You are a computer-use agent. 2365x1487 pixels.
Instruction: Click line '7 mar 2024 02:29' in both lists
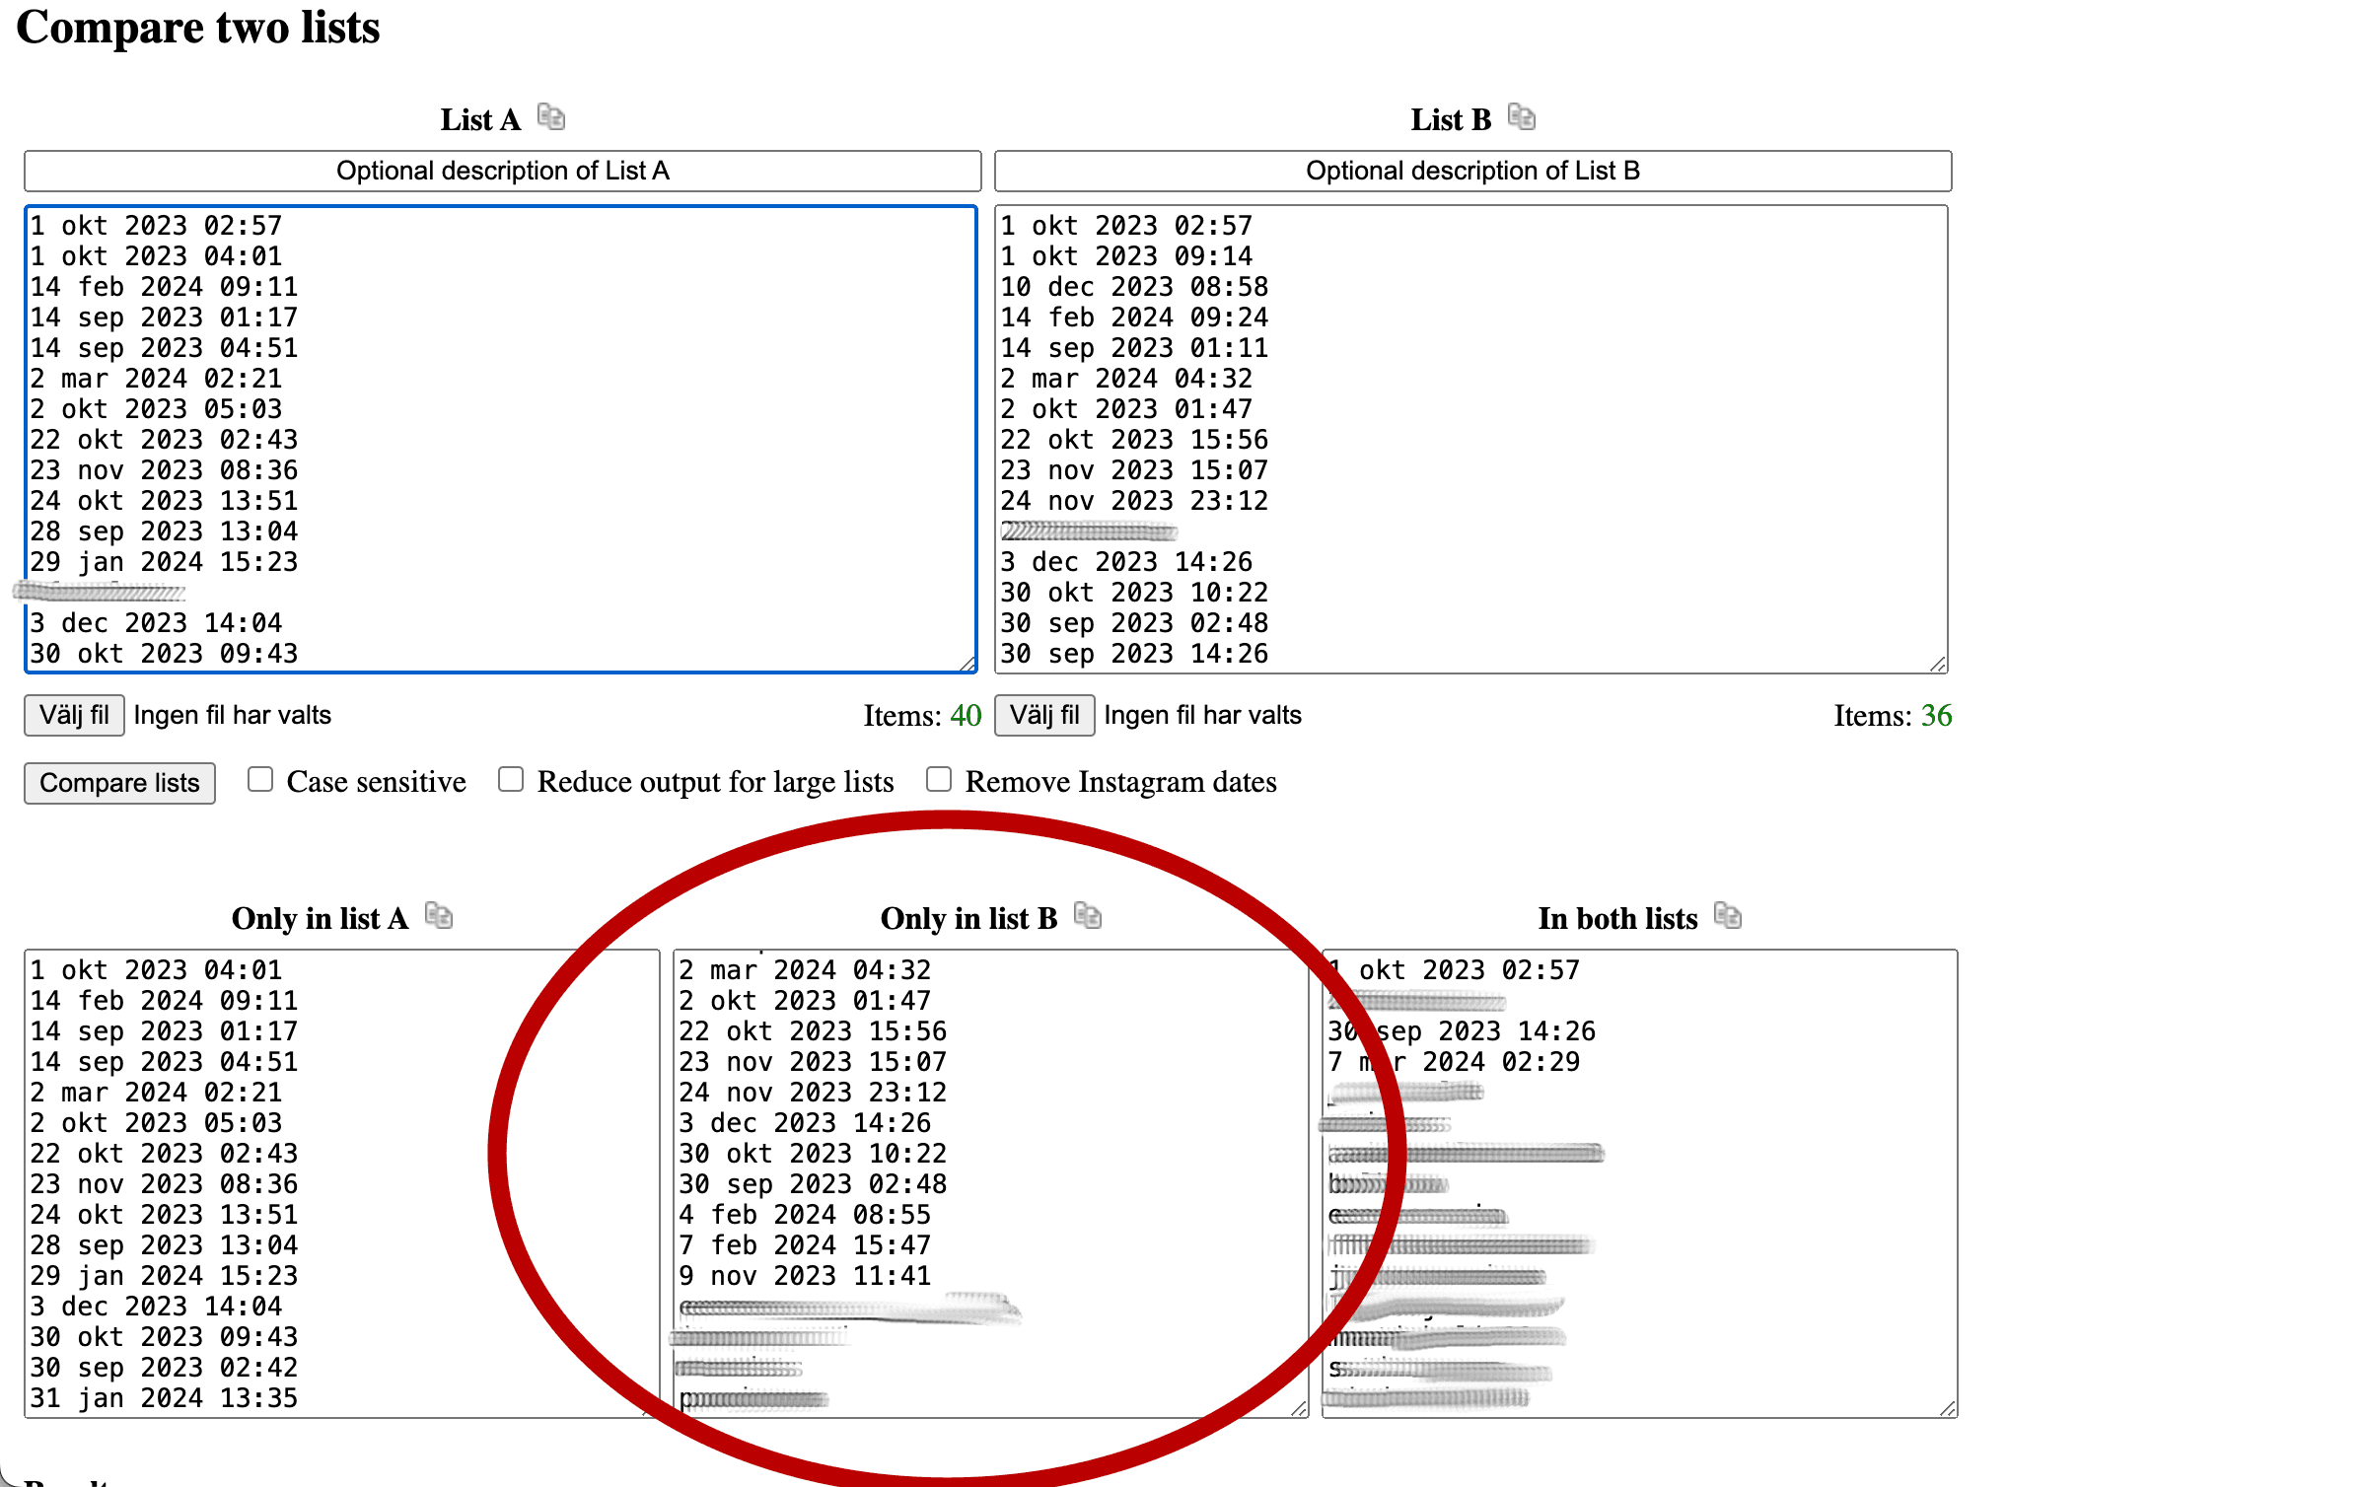1479,1062
